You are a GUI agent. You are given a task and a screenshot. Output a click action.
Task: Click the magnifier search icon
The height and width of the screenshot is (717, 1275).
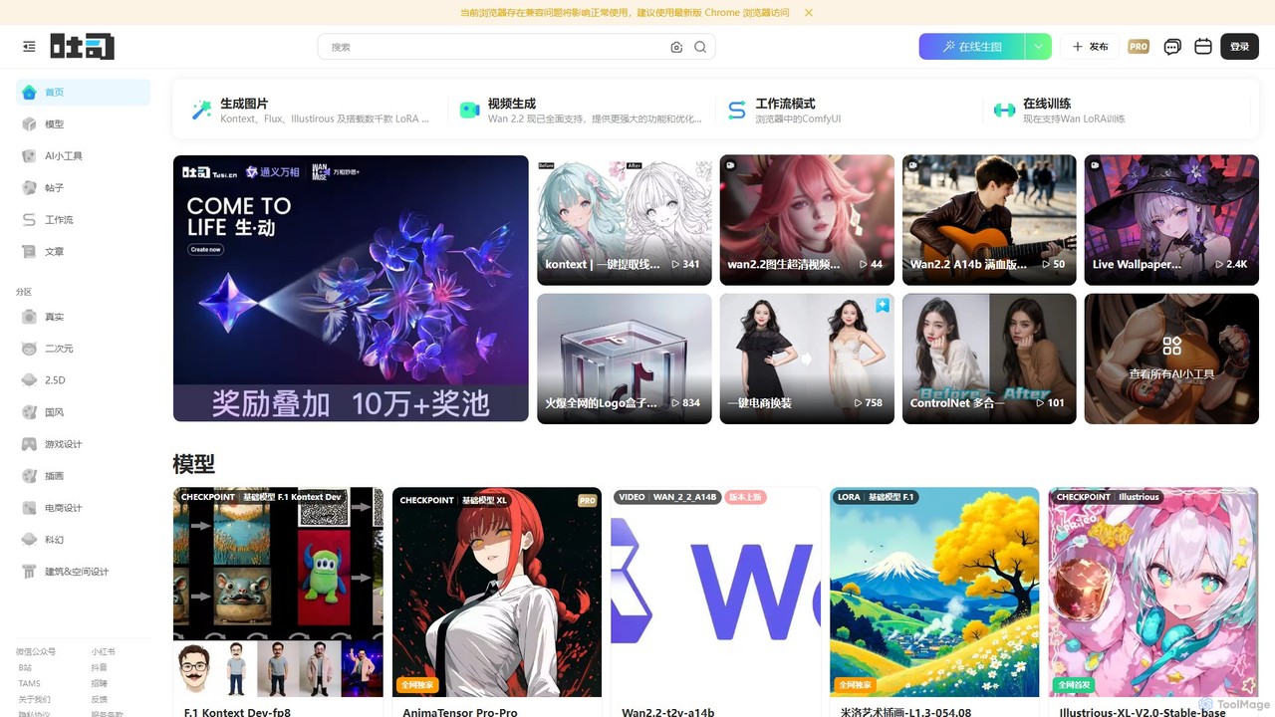[700, 47]
